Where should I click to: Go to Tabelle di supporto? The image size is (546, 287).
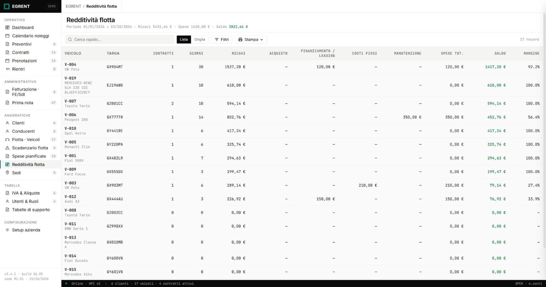[x=31, y=209]
